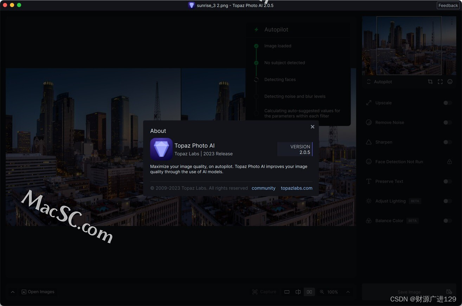Click the red macOS close button

click(5, 5)
